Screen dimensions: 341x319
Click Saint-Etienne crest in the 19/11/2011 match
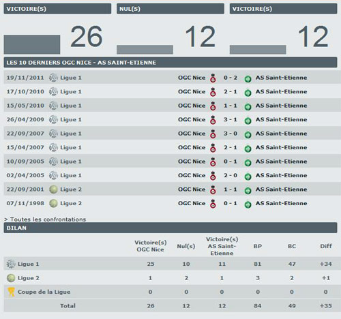coord(248,79)
